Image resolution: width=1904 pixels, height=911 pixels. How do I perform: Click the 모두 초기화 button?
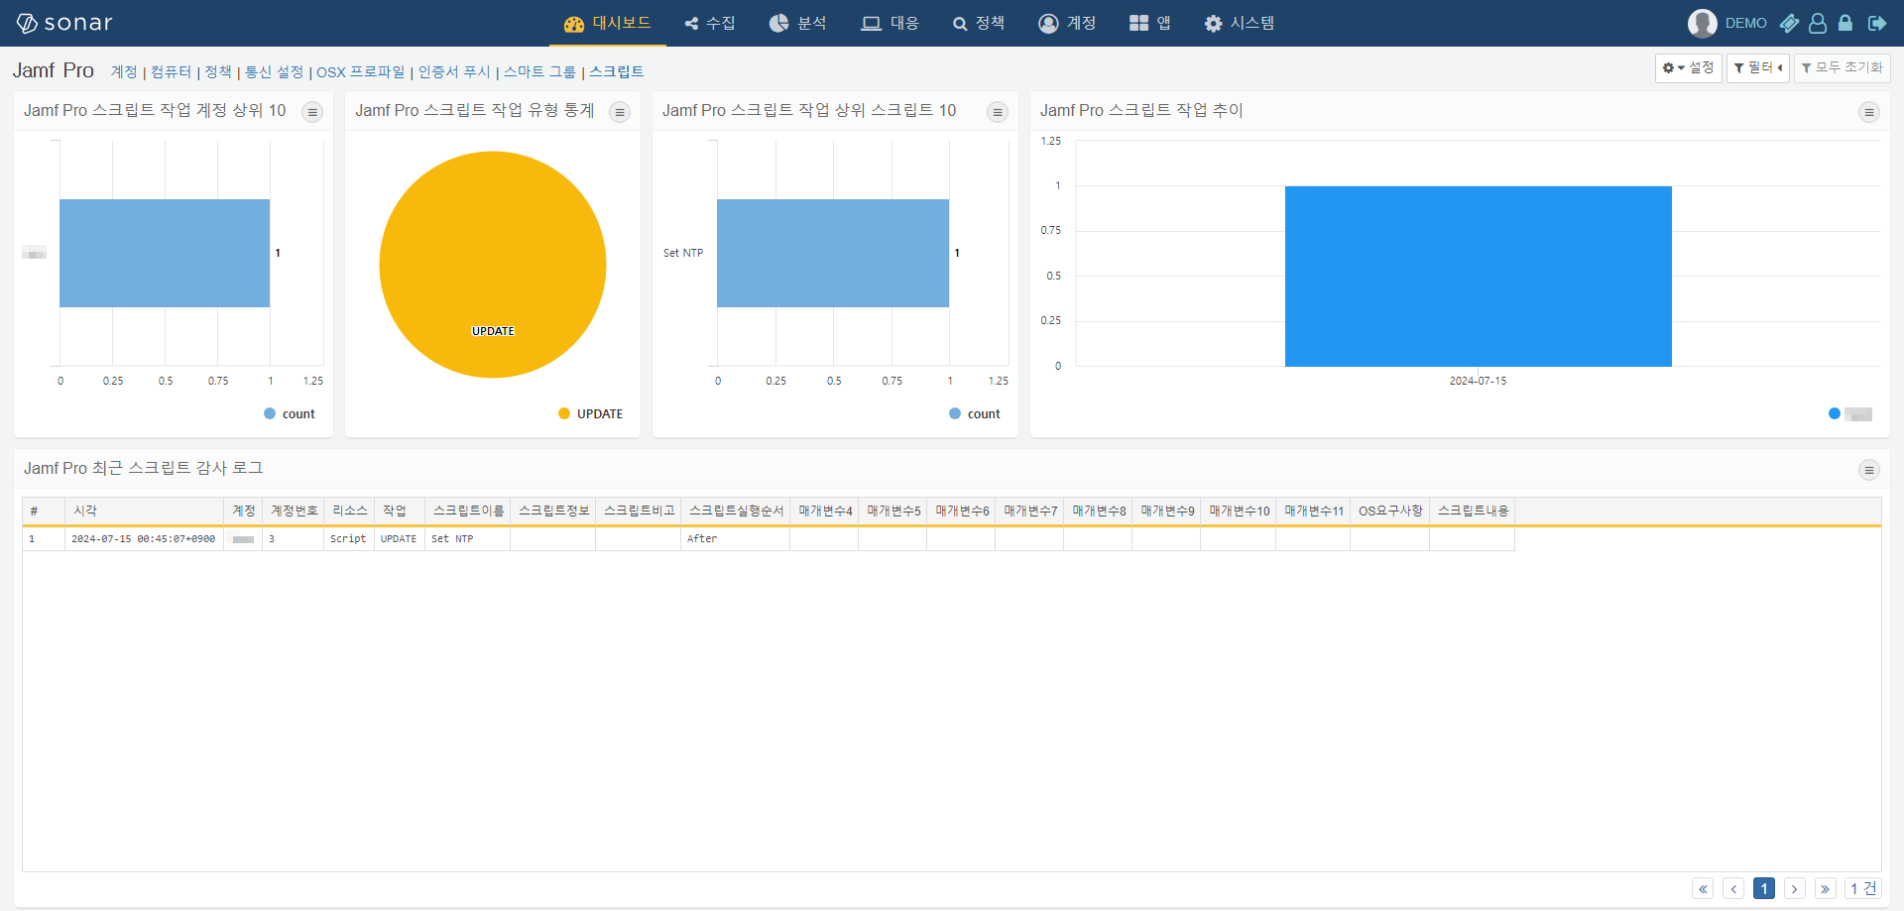(x=1842, y=68)
